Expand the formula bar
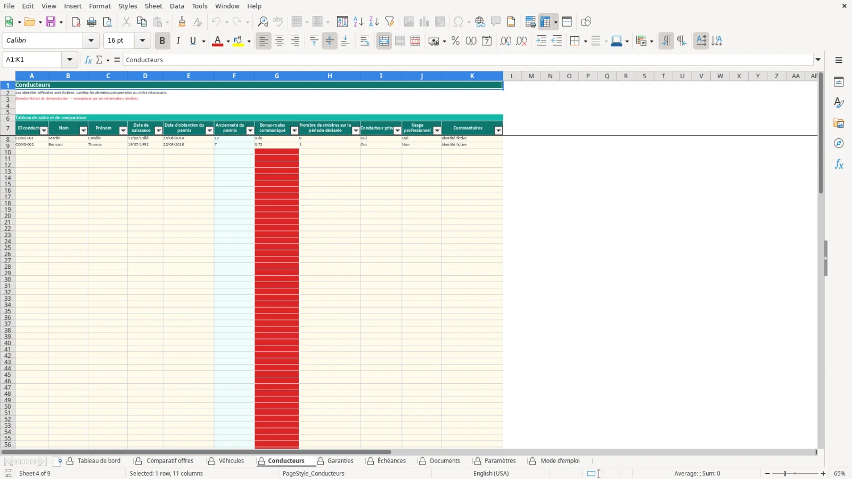This screenshot has height=479, width=852. pos(818,60)
